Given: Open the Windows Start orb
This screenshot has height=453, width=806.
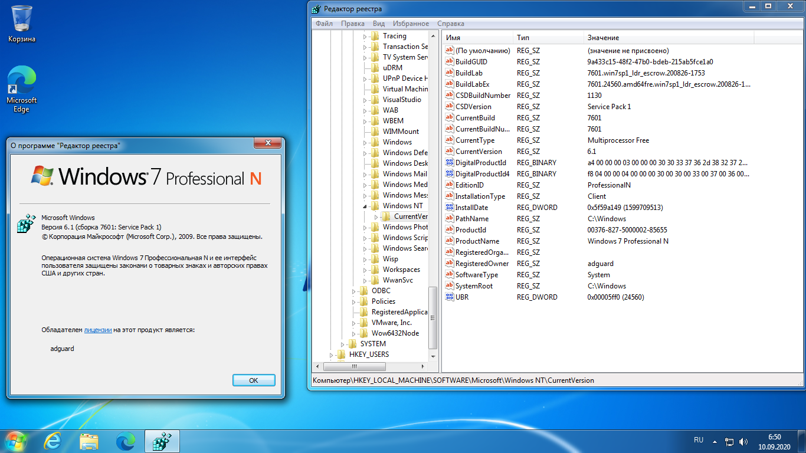Looking at the screenshot, I should 15,441.
